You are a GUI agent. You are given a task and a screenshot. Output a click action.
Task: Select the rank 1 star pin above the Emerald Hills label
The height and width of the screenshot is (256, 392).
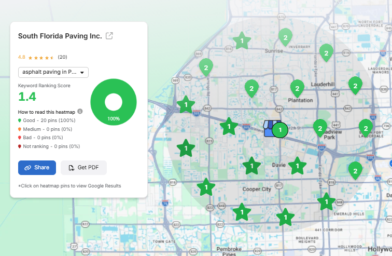(x=326, y=201)
